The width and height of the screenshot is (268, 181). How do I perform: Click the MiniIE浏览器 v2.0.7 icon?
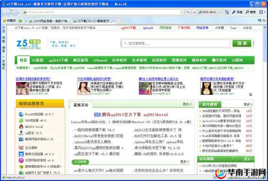pos(21,114)
